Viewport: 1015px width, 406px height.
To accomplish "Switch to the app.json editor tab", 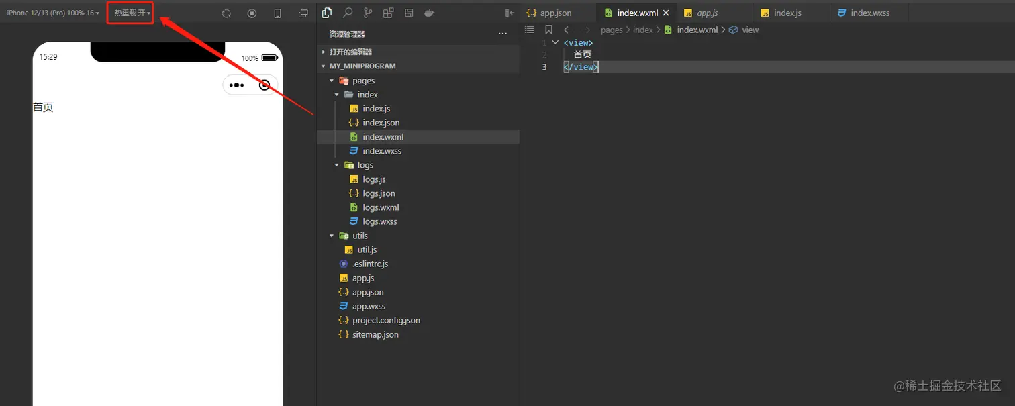I will coord(558,13).
